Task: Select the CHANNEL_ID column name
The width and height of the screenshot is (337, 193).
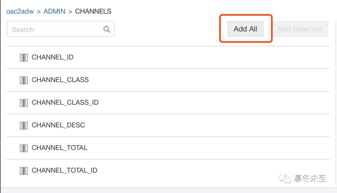Action: click(52, 57)
